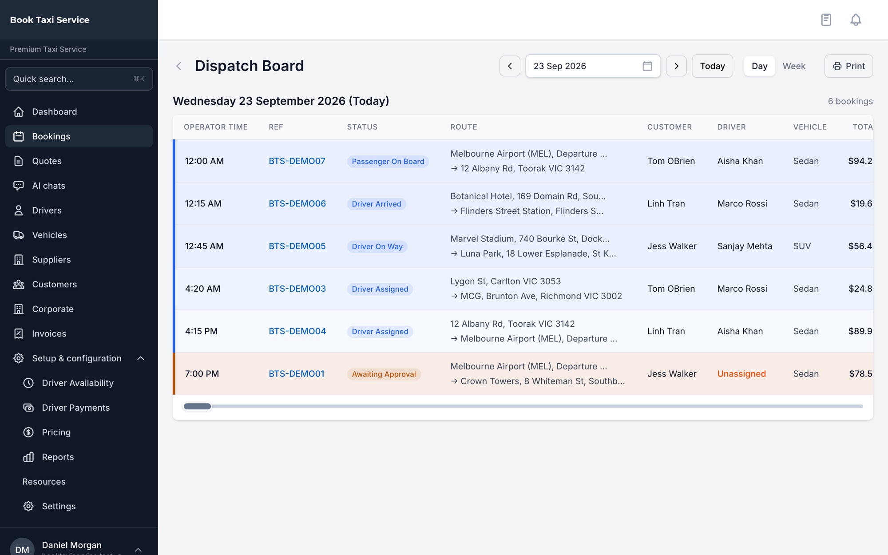Screen dimensions: 888x555
Task: Open the Invoices receipt icon
Action: pyautogui.click(x=18, y=333)
